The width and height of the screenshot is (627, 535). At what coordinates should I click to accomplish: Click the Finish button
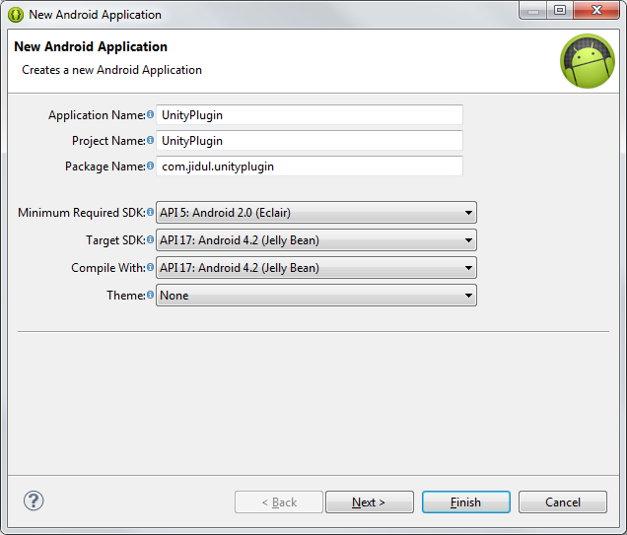[x=465, y=502]
